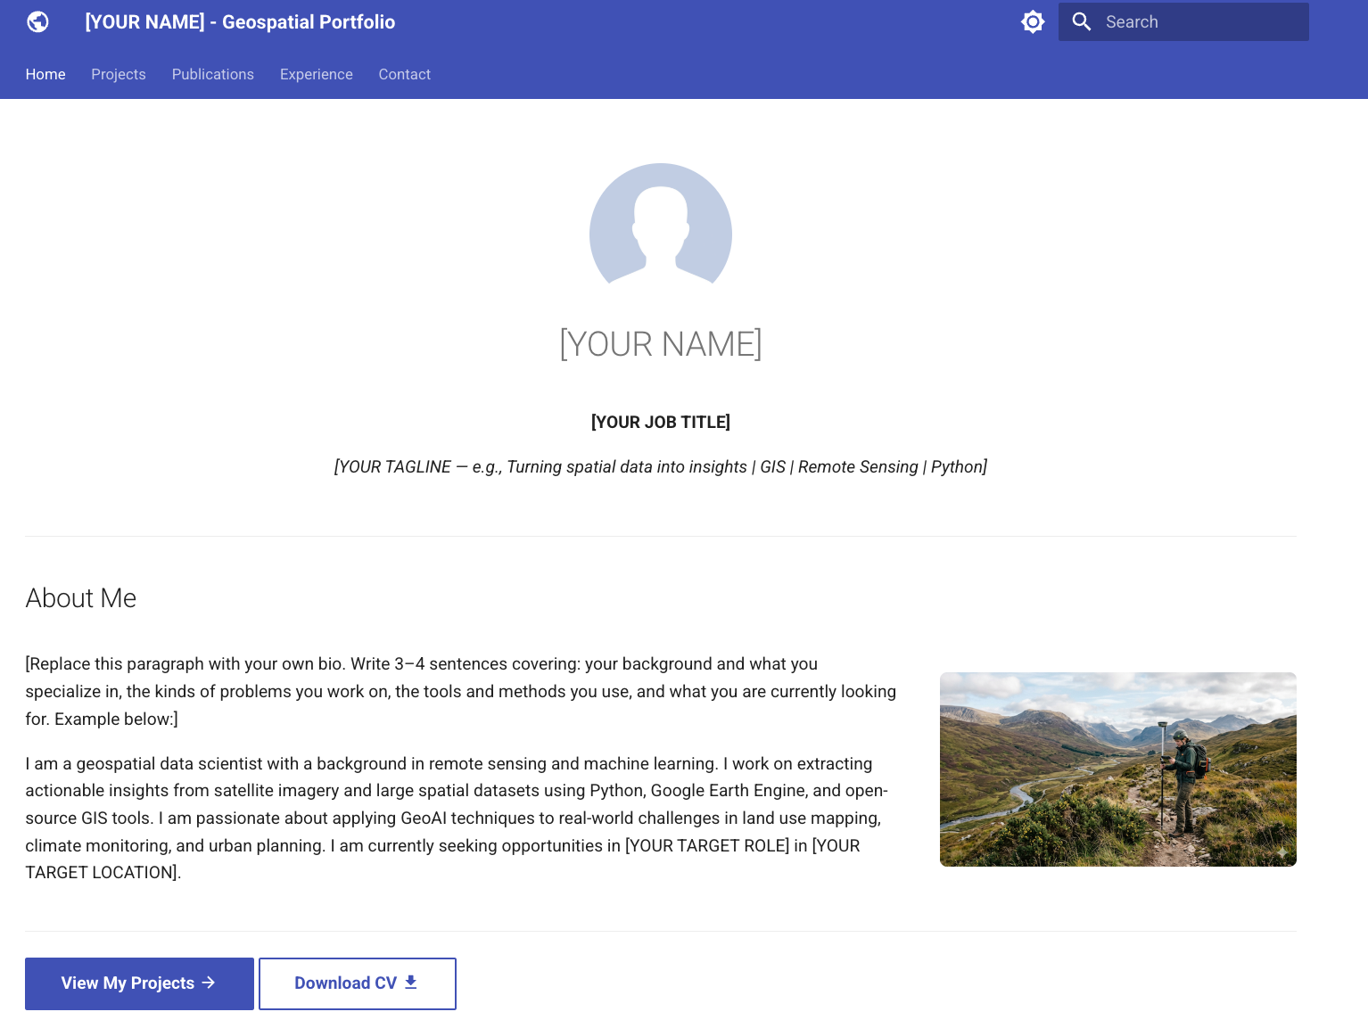This screenshot has height=1020, width=1368.
Task: Switch to the Publications tab
Action: coord(212,74)
